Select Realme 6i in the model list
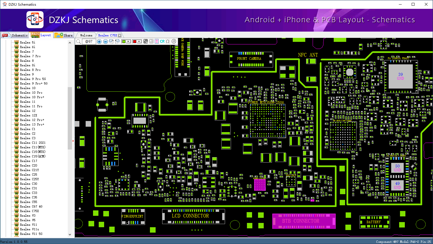This screenshot has width=433, height=244. 28,47
